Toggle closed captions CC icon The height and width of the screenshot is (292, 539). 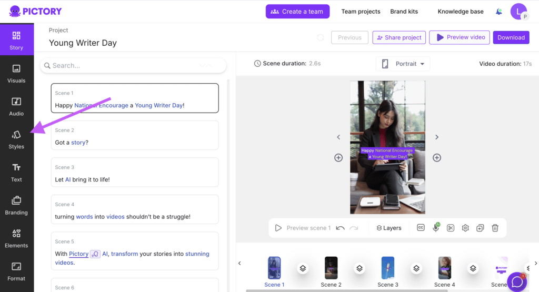coord(421,227)
